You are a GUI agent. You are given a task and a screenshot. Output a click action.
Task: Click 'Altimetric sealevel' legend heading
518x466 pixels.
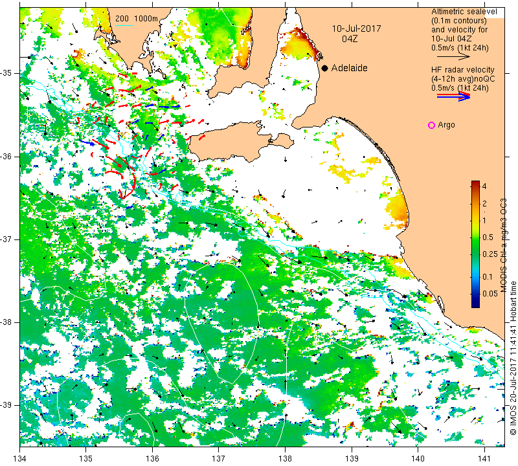tap(464, 12)
